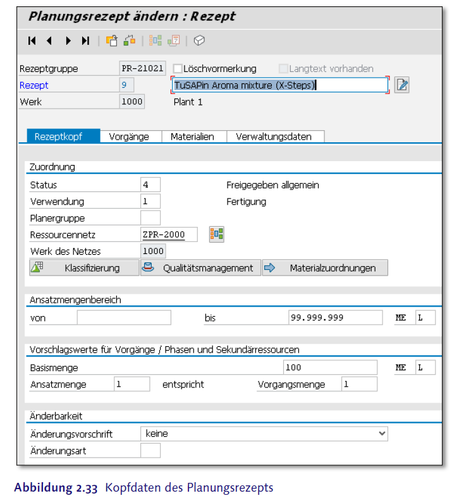Click the white cube icon in toolbar
452x498 pixels.
coord(199,41)
